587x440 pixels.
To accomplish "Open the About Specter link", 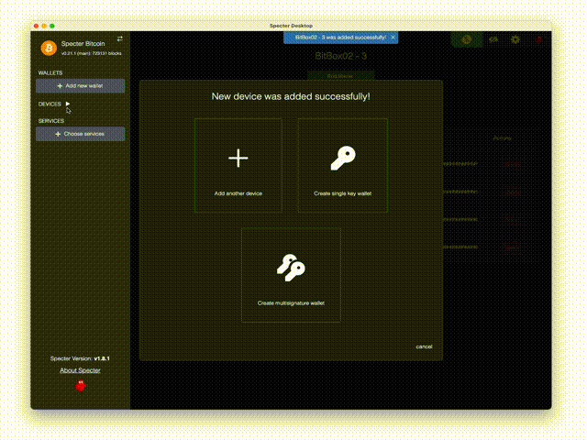I will 80,370.
